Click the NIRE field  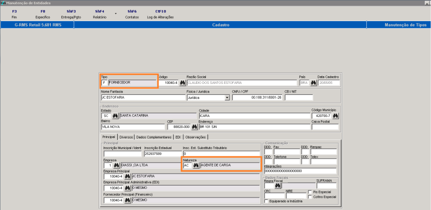296,196
